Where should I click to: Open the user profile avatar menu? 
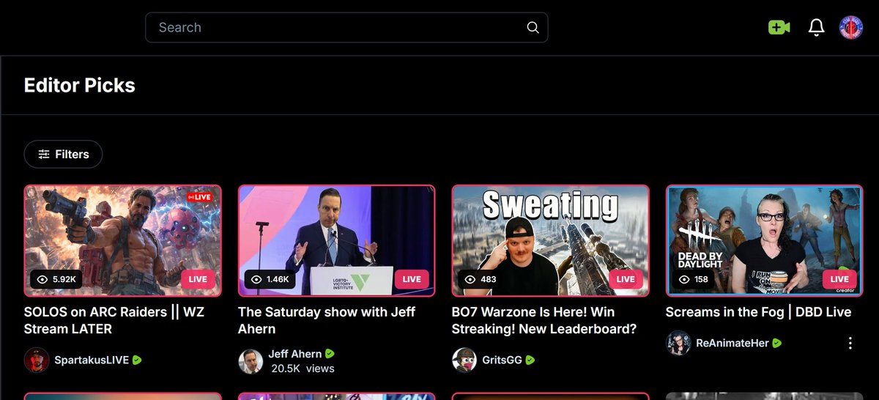(851, 28)
